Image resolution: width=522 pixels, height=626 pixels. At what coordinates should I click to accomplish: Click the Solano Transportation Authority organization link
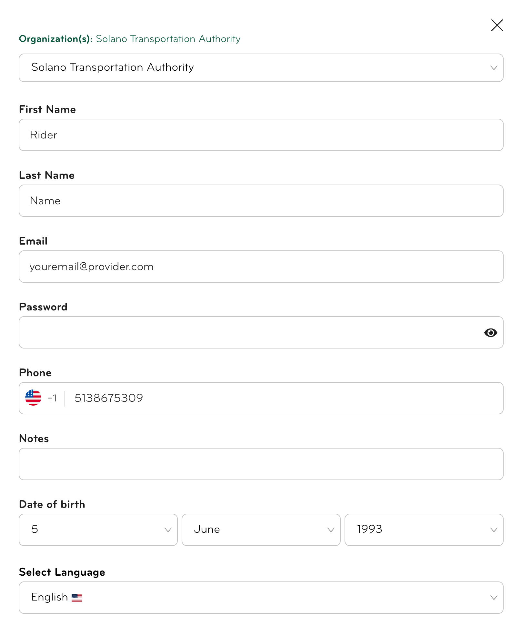[168, 39]
